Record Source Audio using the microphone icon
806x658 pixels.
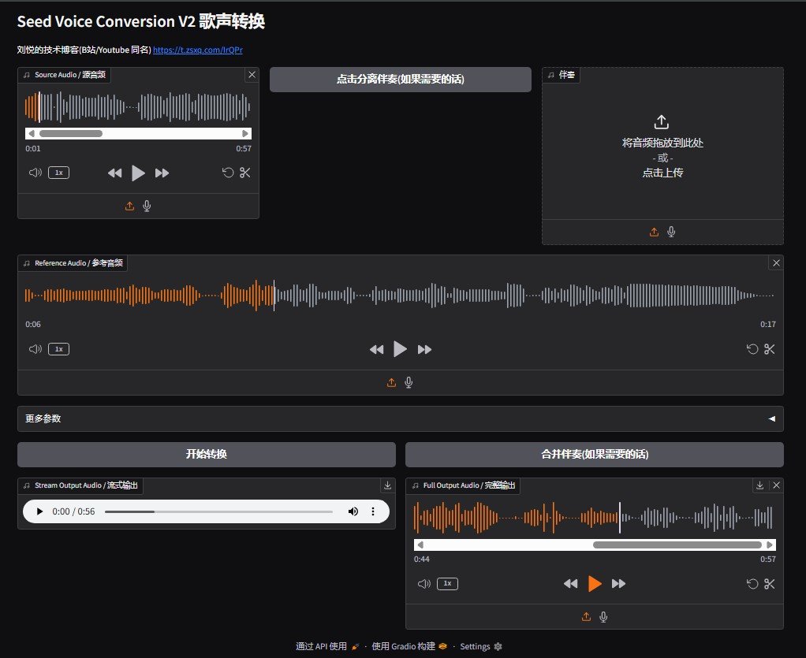click(147, 206)
